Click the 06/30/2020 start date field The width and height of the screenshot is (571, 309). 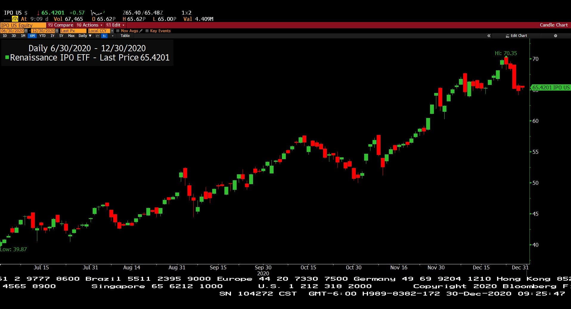(12, 31)
